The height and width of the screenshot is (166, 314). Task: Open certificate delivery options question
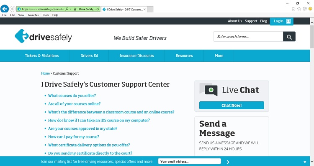(x=89, y=145)
